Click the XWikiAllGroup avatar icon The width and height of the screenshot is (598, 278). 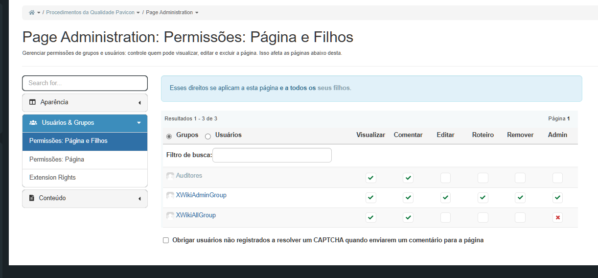click(x=170, y=215)
